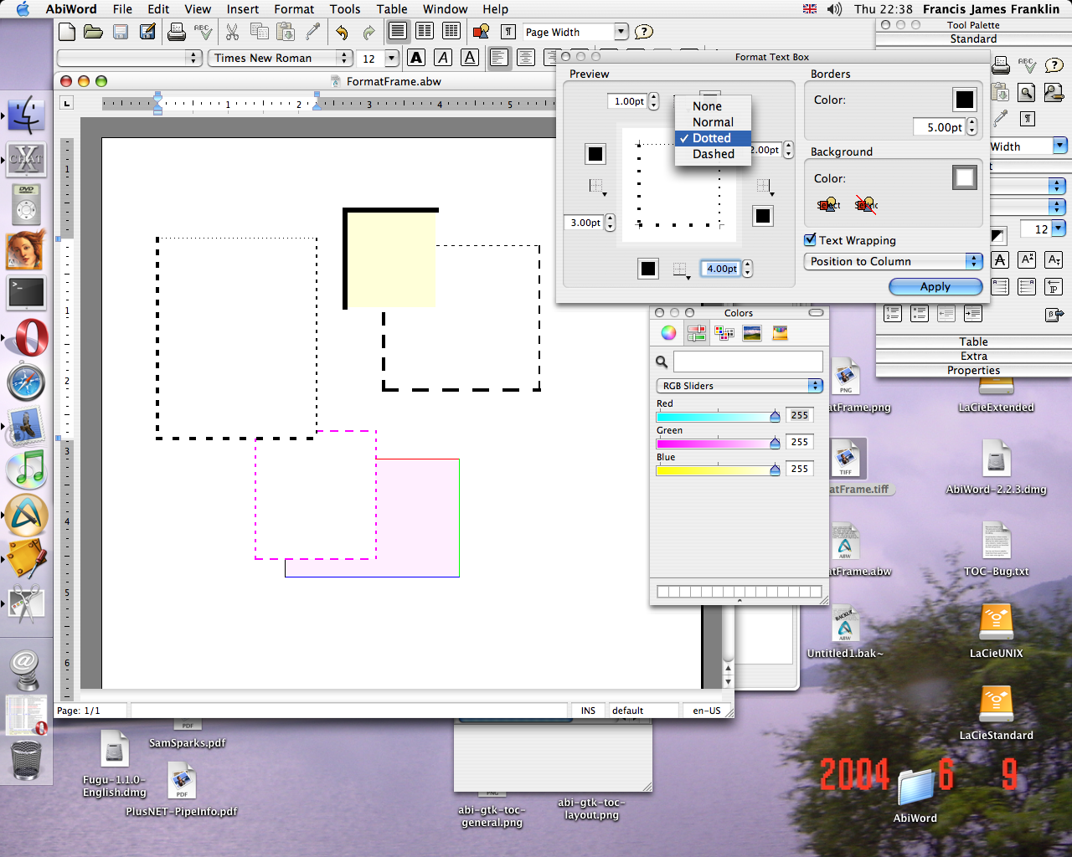Open the Format menu in menu bar
Screen dimensions: 1072x857
tap(294, 9)
